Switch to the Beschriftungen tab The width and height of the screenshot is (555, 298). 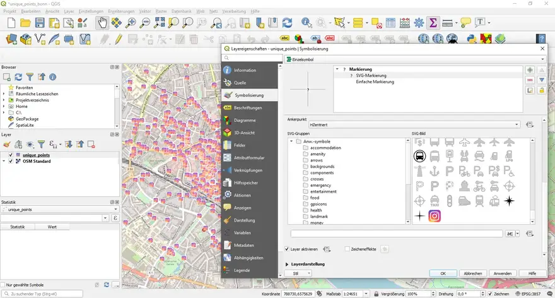(250, 108)
